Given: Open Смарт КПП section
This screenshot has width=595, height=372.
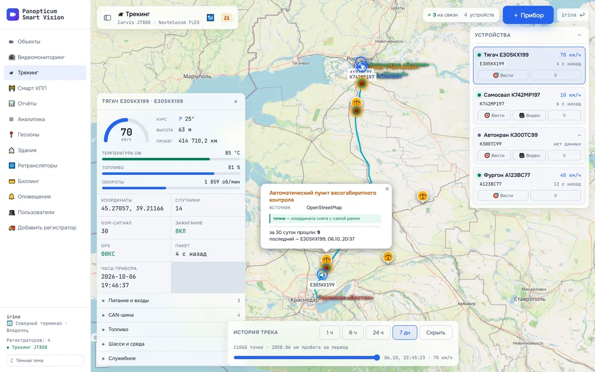Looking at the screenshot, I should pos(45,88).
